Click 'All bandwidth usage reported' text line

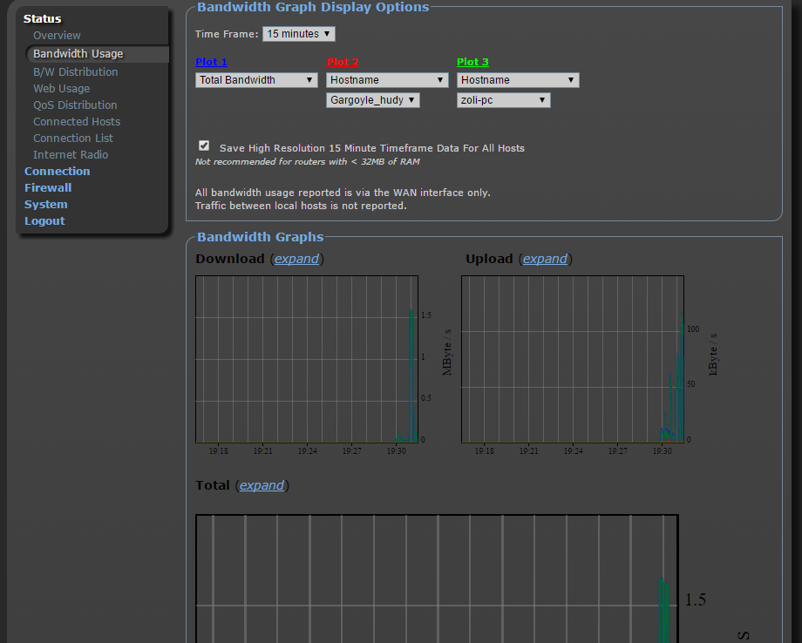(343, 193)
